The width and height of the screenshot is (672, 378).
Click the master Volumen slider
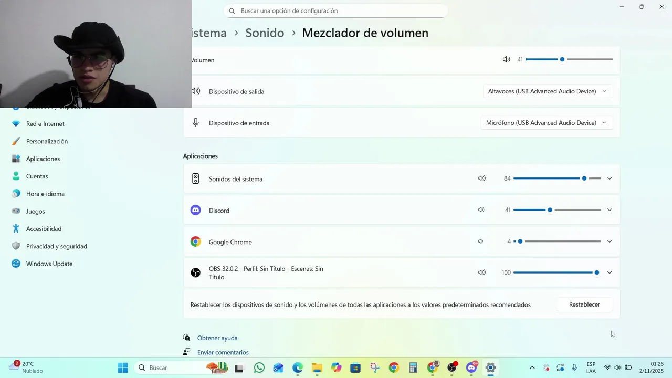[x=569, y=59]
